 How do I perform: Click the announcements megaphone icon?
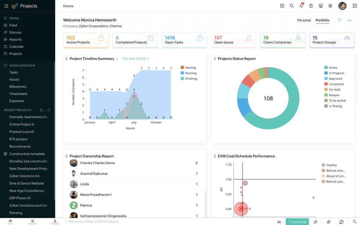[329, 222]
